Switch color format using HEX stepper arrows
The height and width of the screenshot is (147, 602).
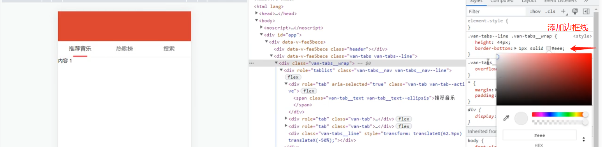pyautogui.click(x=584, y=139)
